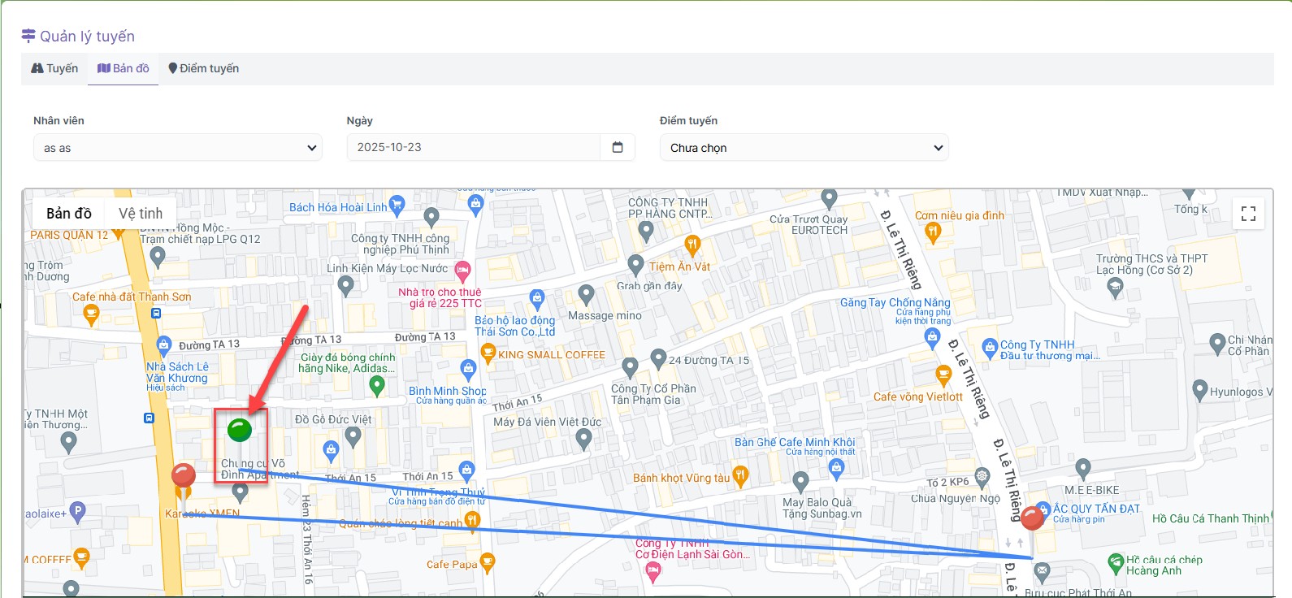
Task: Click the Cafe Papa map icon
Action: click(487, 561)
